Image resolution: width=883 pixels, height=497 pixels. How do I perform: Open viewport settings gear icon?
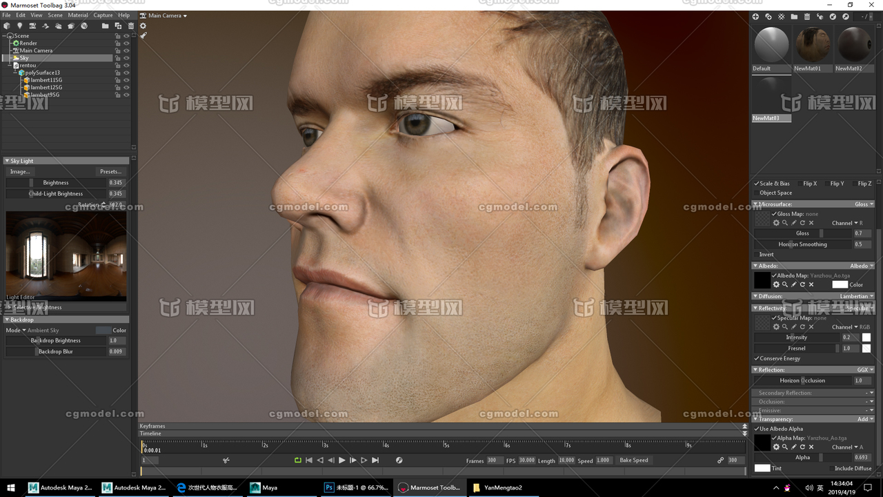143,26
